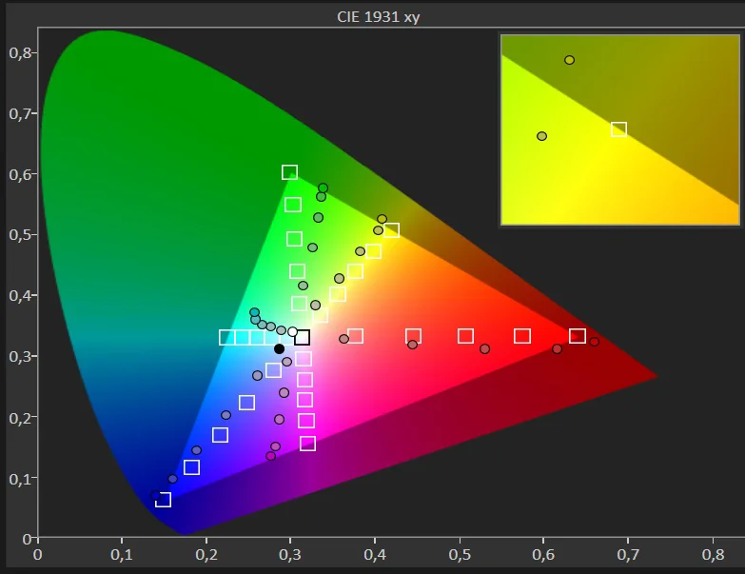Screen dimensions: 745x574
Task: Select the lowest purple measured dot
Action: [270, 456]
